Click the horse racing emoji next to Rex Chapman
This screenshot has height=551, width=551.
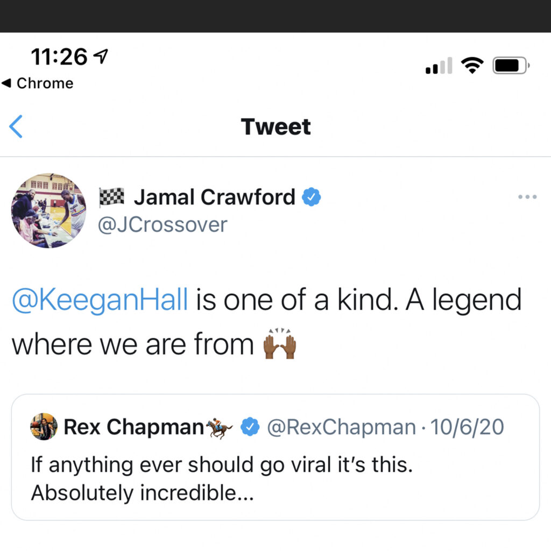coord(220,427)
